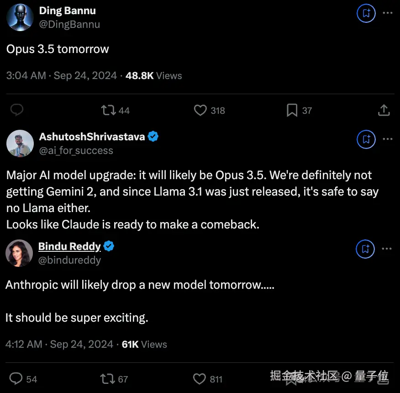Share Ding Bannu's tweet via share icon
Viewport: 400px width, 393px height.
(x=384, y=110)
